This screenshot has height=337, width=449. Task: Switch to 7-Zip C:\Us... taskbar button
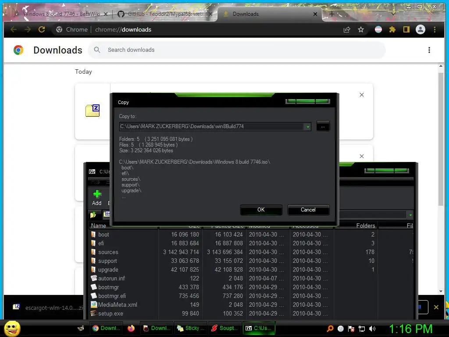(259, 328)
